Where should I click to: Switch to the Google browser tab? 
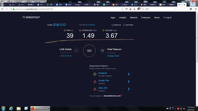click(x=78, y=5)
